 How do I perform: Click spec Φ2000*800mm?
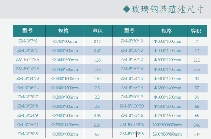65,106
